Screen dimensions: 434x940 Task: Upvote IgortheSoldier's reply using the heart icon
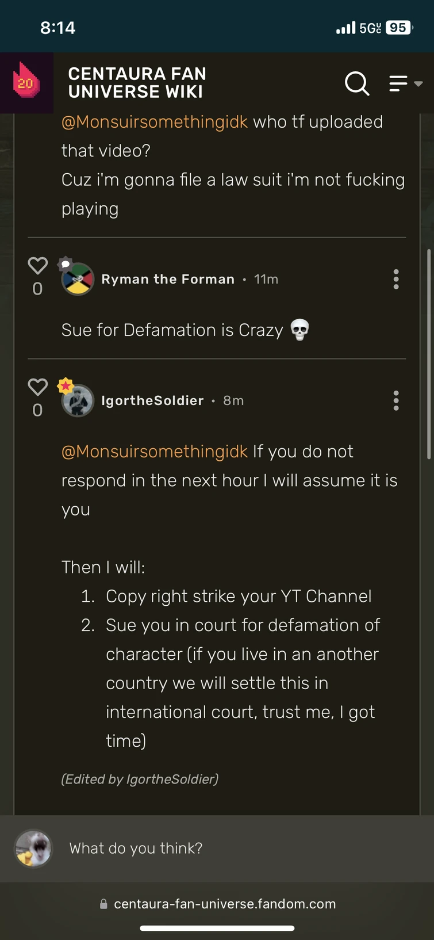37,387
